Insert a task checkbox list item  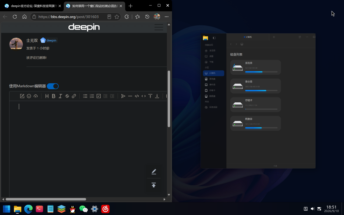click(x=99, y=96)
